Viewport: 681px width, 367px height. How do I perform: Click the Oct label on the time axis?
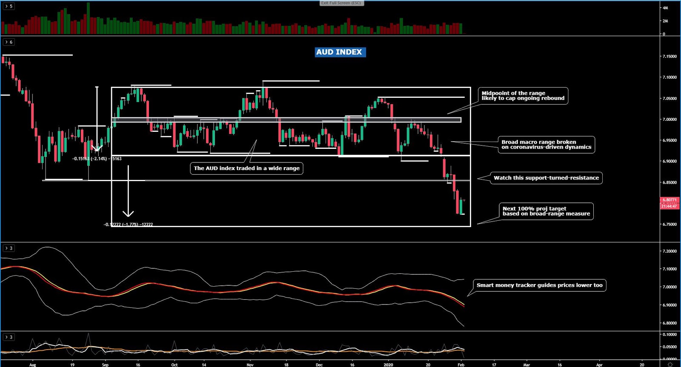174,365
